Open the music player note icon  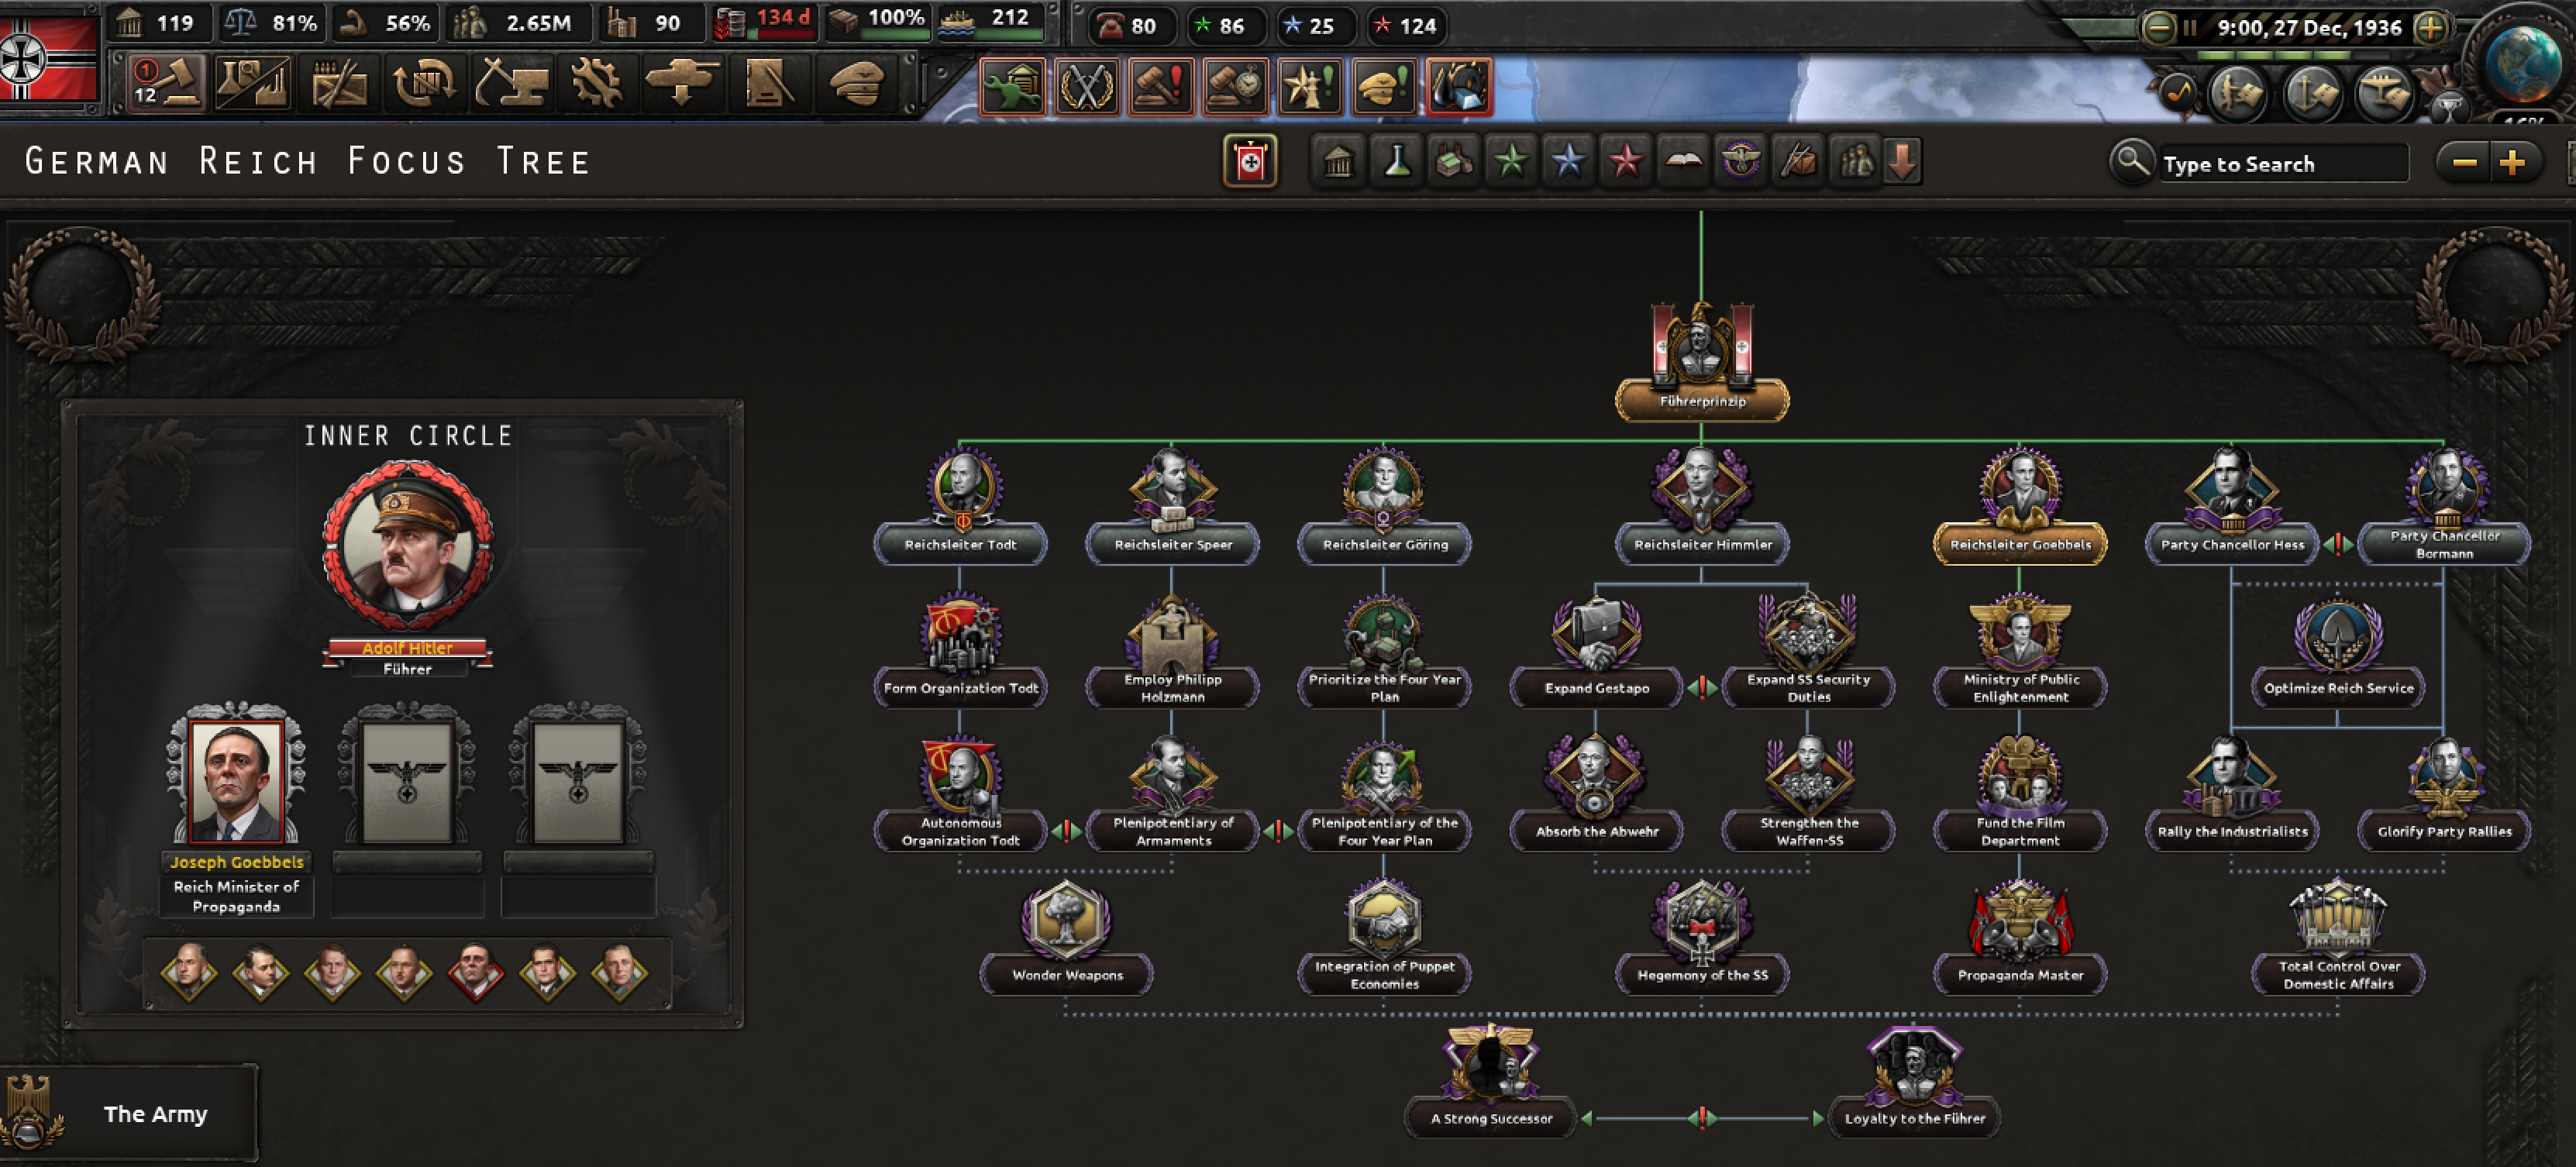tap(2177, 92)
